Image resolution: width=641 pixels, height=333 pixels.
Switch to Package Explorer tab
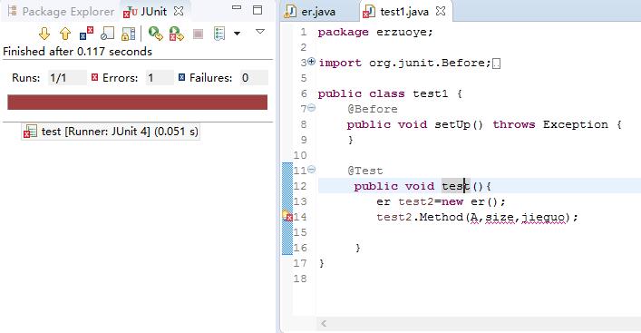(x=62, y=12)
